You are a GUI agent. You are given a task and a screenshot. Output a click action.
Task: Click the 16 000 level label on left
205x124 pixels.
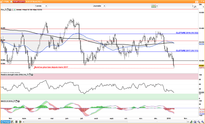3,60
